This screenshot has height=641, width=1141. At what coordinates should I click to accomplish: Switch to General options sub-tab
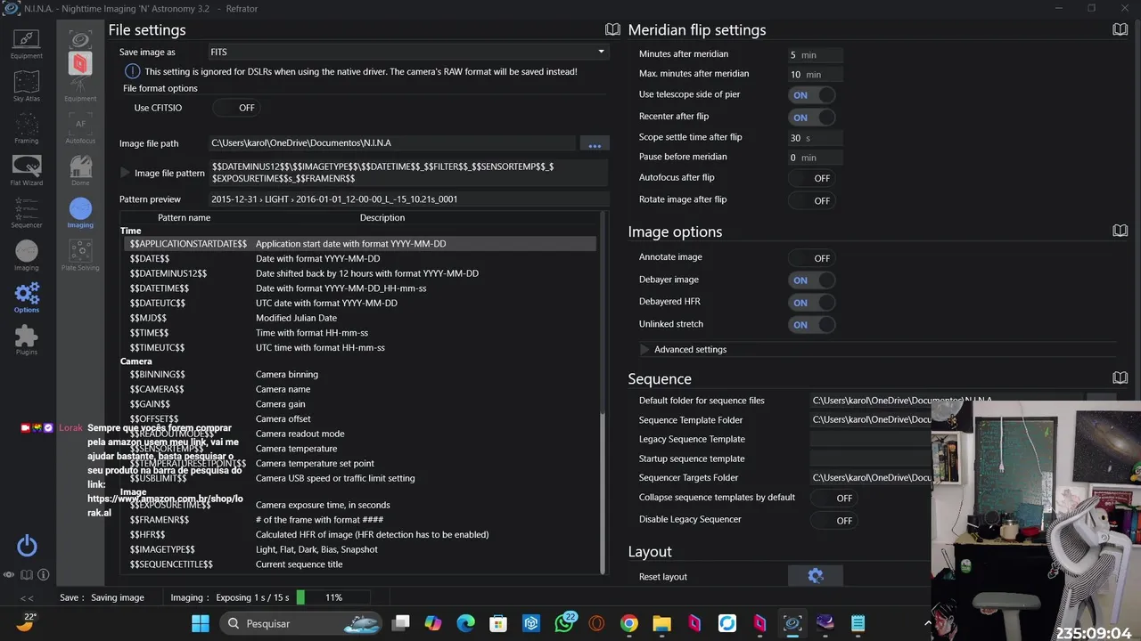(80, 39)
